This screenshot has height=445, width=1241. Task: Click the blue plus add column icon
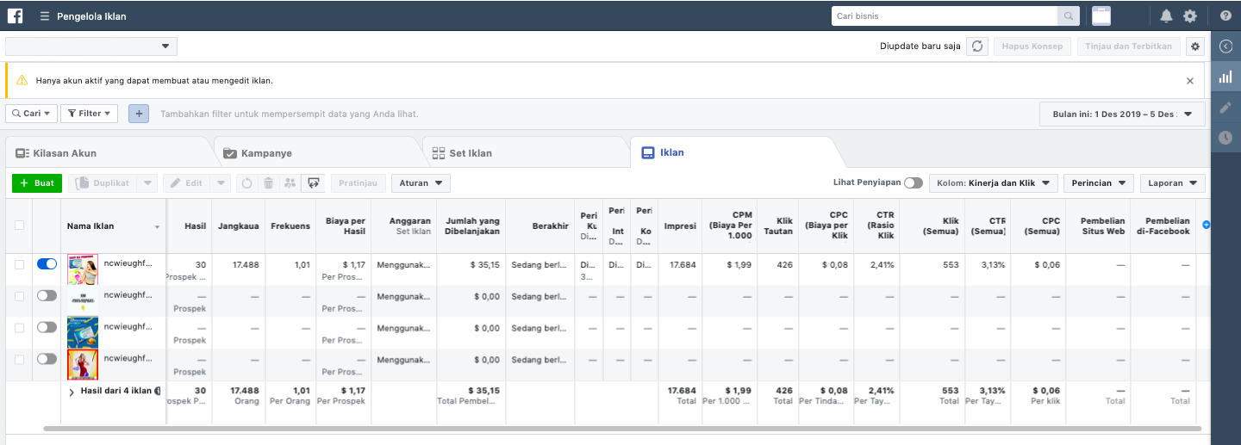1206,225
